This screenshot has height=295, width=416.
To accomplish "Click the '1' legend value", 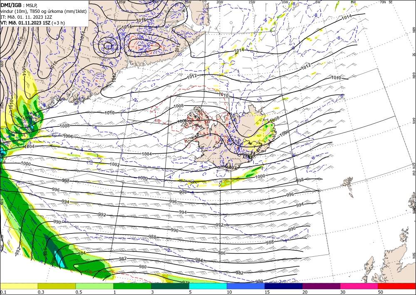I will tap(115, 292).
